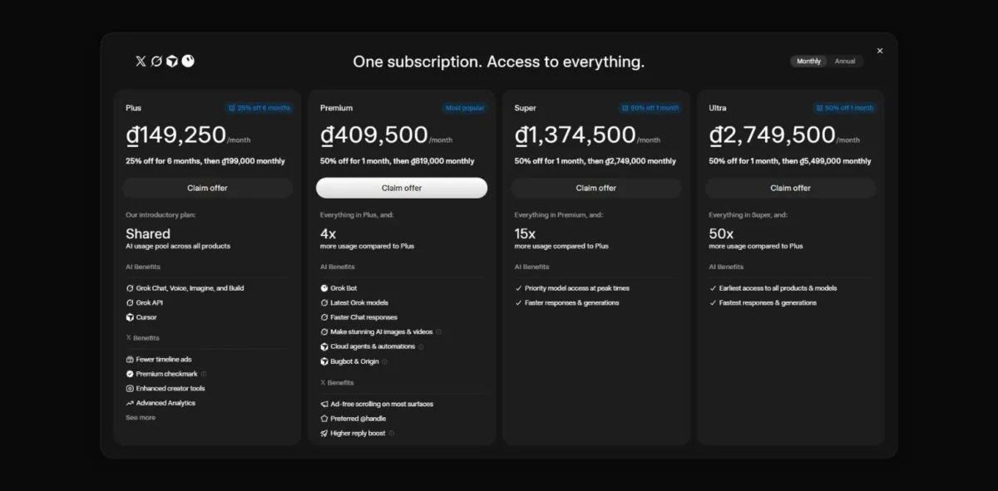
Task: Click icon next to Faster Chat responses
Action: click(x=324, y=317)
